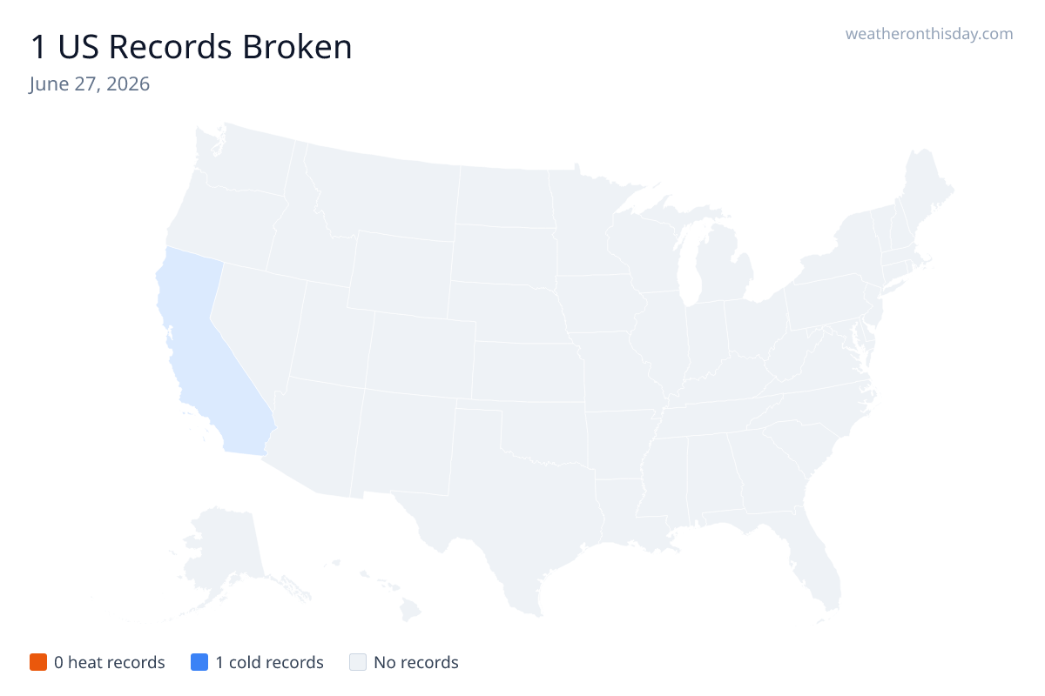This screenshot has width=1045, height=696.
Task: Click the '1 cold records' legend label
Action: coord(270,662)
